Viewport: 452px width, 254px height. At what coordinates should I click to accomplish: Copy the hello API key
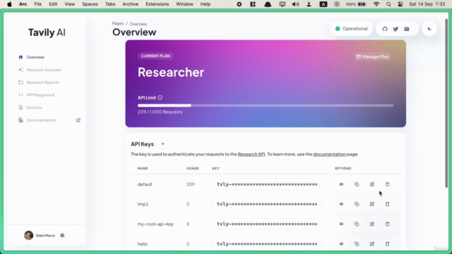[x=357, y=244]
